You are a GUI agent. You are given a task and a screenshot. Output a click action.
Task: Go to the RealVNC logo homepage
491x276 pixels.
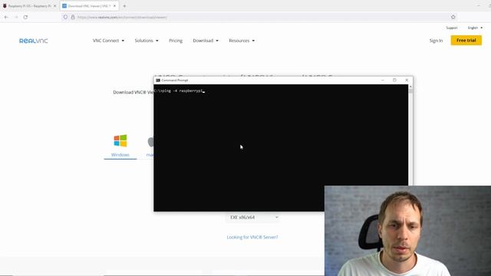coord(34,41)
